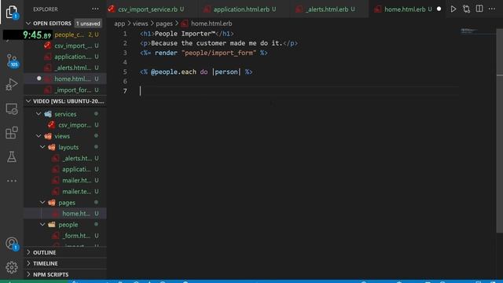This screenshot has width=503, height=283.
Task: Open people_c... file in open editors
Action: (x=69, y=35)
